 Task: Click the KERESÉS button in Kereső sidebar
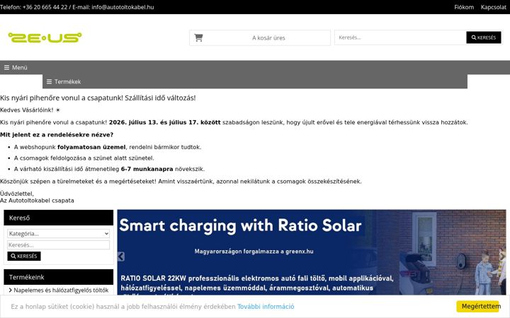(x=24, y=256)
